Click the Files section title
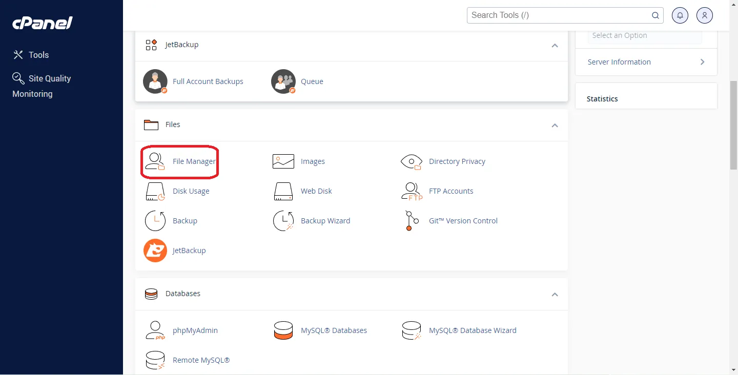The width and height of the screenshot is (738, 375). point(173,124)
